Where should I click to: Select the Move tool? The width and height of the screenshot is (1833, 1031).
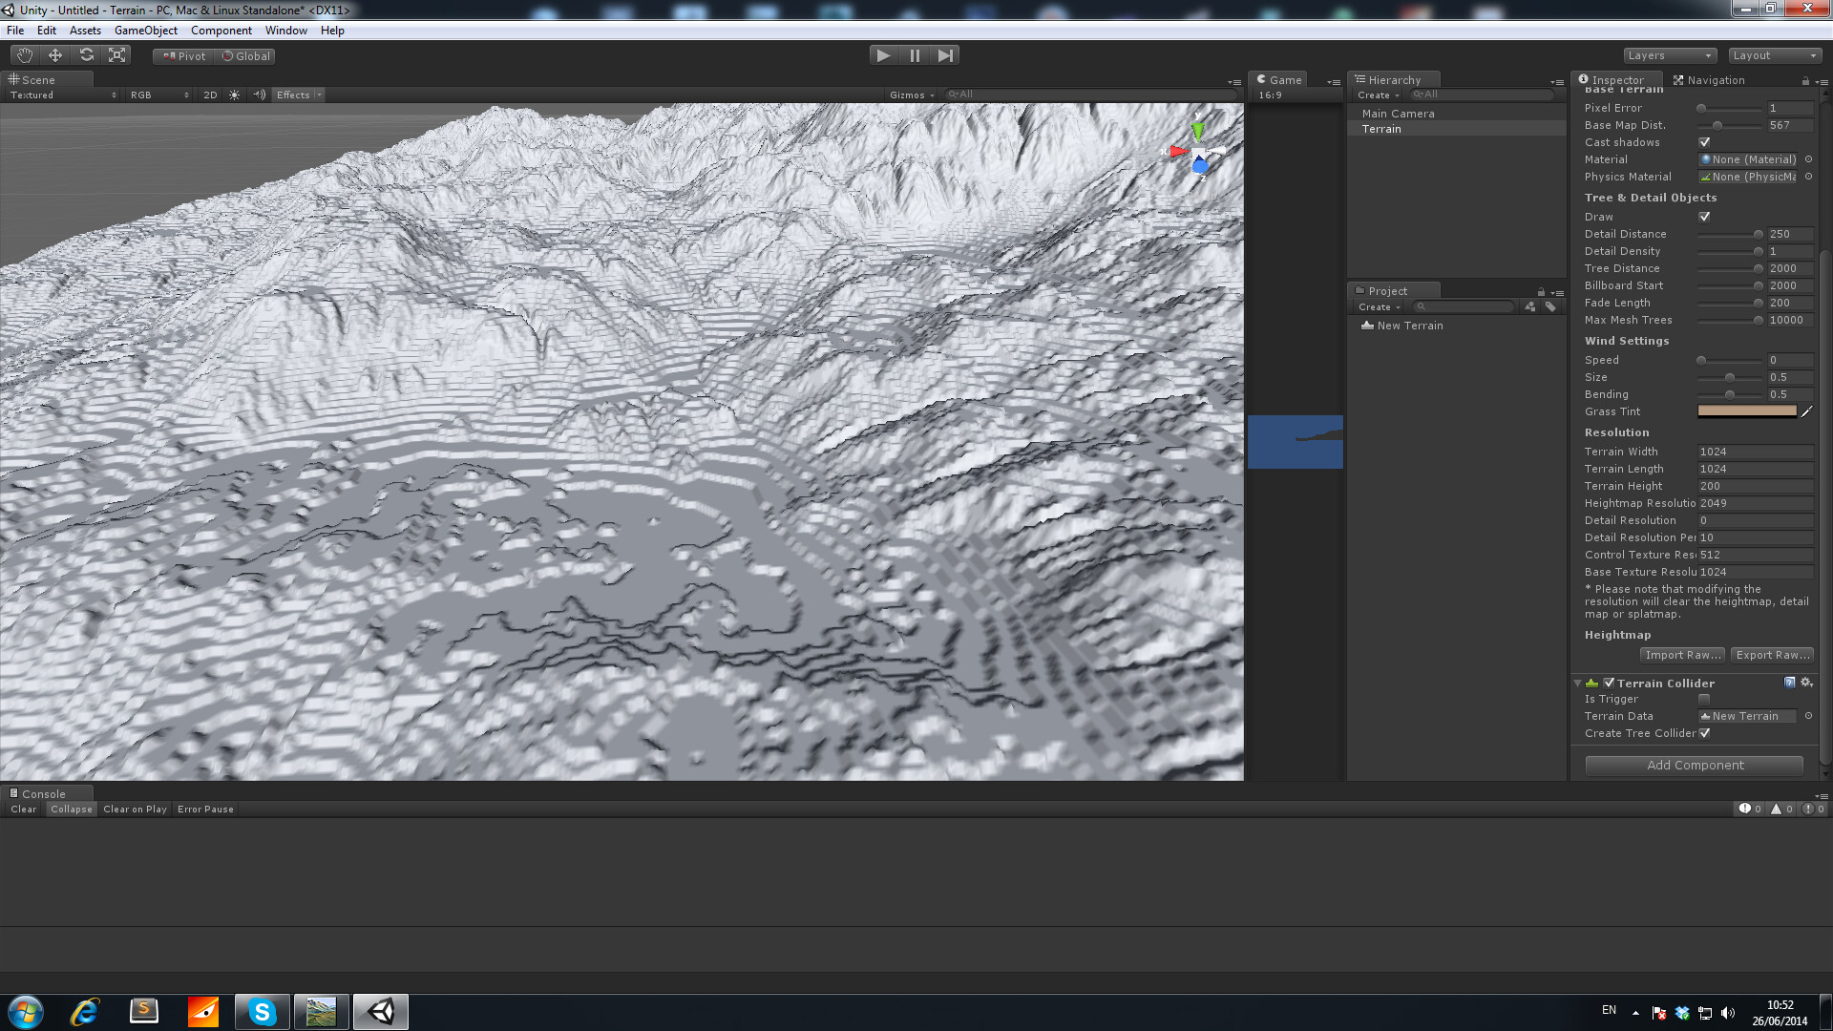pyautogui.click(x=54, y=54)
